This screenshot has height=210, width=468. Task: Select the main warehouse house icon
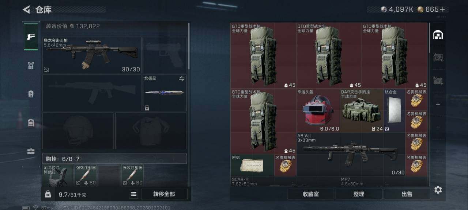pos(438,35)
